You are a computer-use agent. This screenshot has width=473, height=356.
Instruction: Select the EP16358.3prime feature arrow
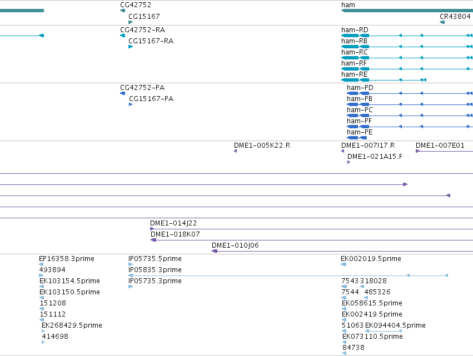[x=41, y=264]
